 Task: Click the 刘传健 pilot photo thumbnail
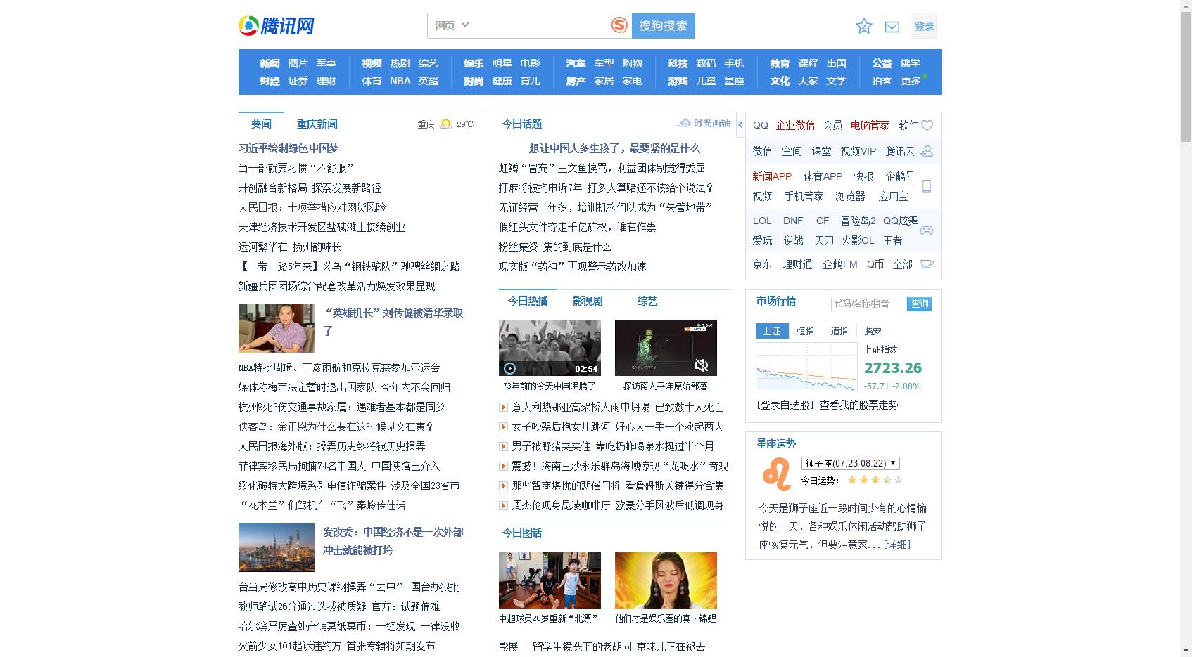(277, 328)
